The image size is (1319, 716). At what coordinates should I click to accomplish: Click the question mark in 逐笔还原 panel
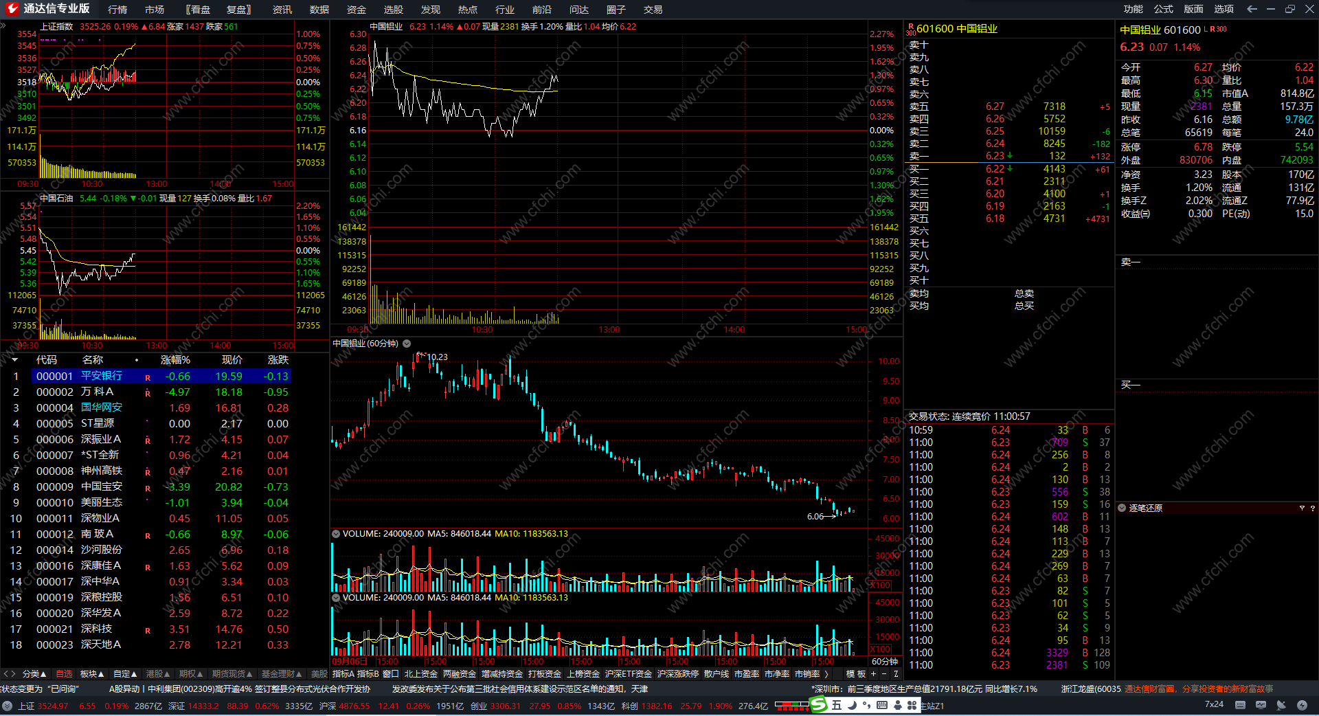pyautogui.click(x=1312, y=508)
